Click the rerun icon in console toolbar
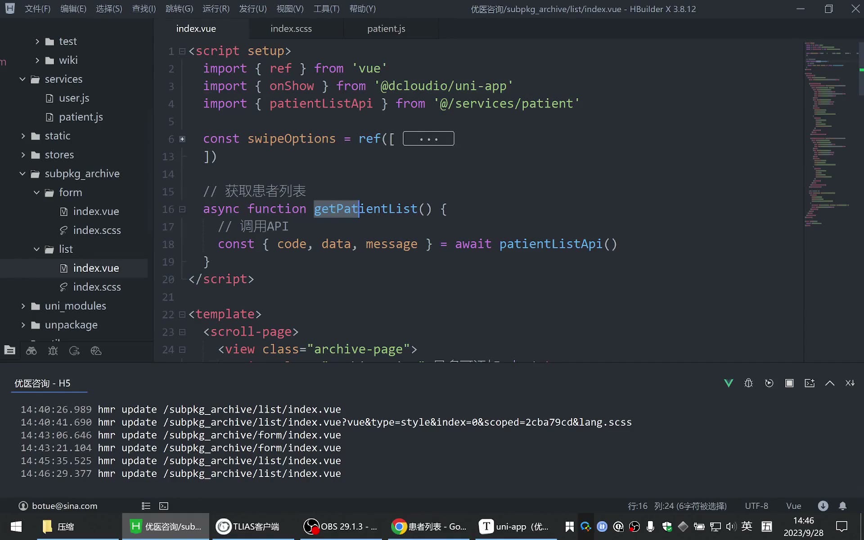 point(769,383)
